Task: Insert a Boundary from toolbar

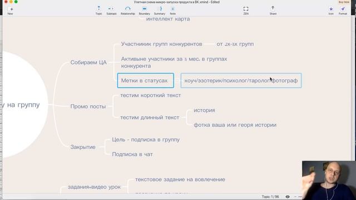Action: (145, 11)
